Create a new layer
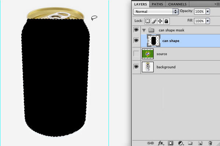The height and width of the screenshot is (146, 220). tap(200, 143)
